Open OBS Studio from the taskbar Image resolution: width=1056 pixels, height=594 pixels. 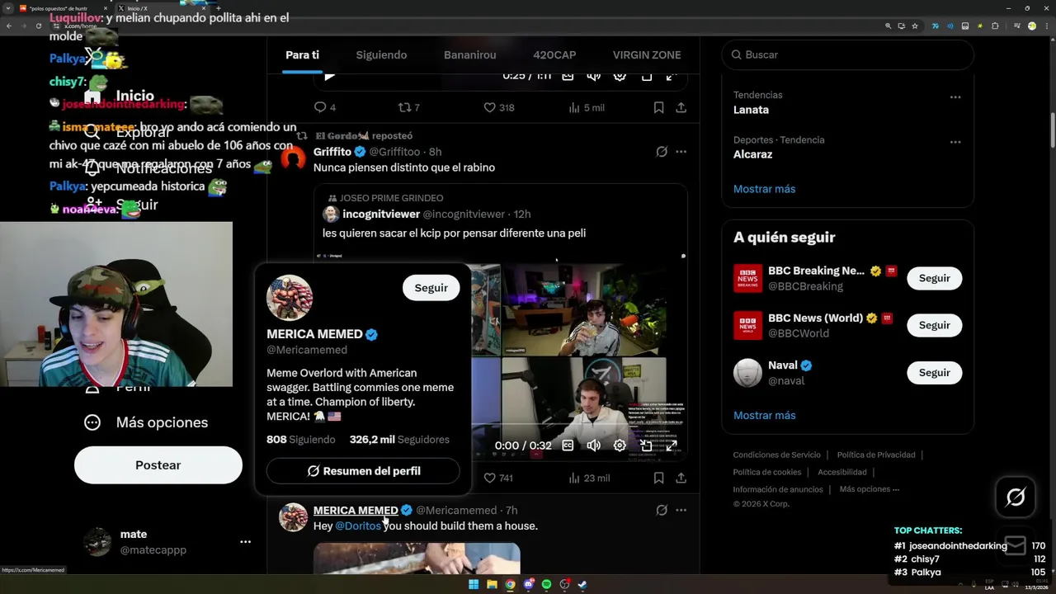coord(564,585)
